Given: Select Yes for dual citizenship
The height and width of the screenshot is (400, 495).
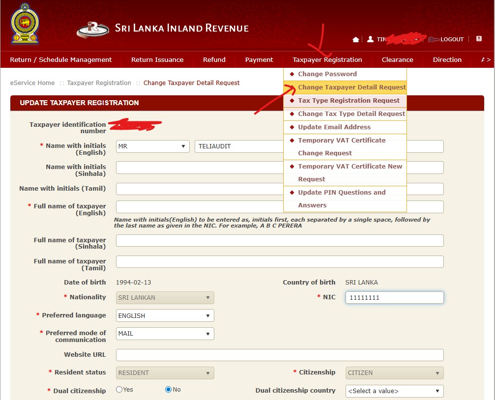Looking at the screenshot, I should click(119, 390).
